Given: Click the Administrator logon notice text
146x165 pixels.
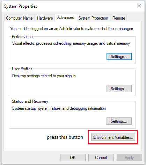Looking at the screenshot, I should tap(72, 29).
